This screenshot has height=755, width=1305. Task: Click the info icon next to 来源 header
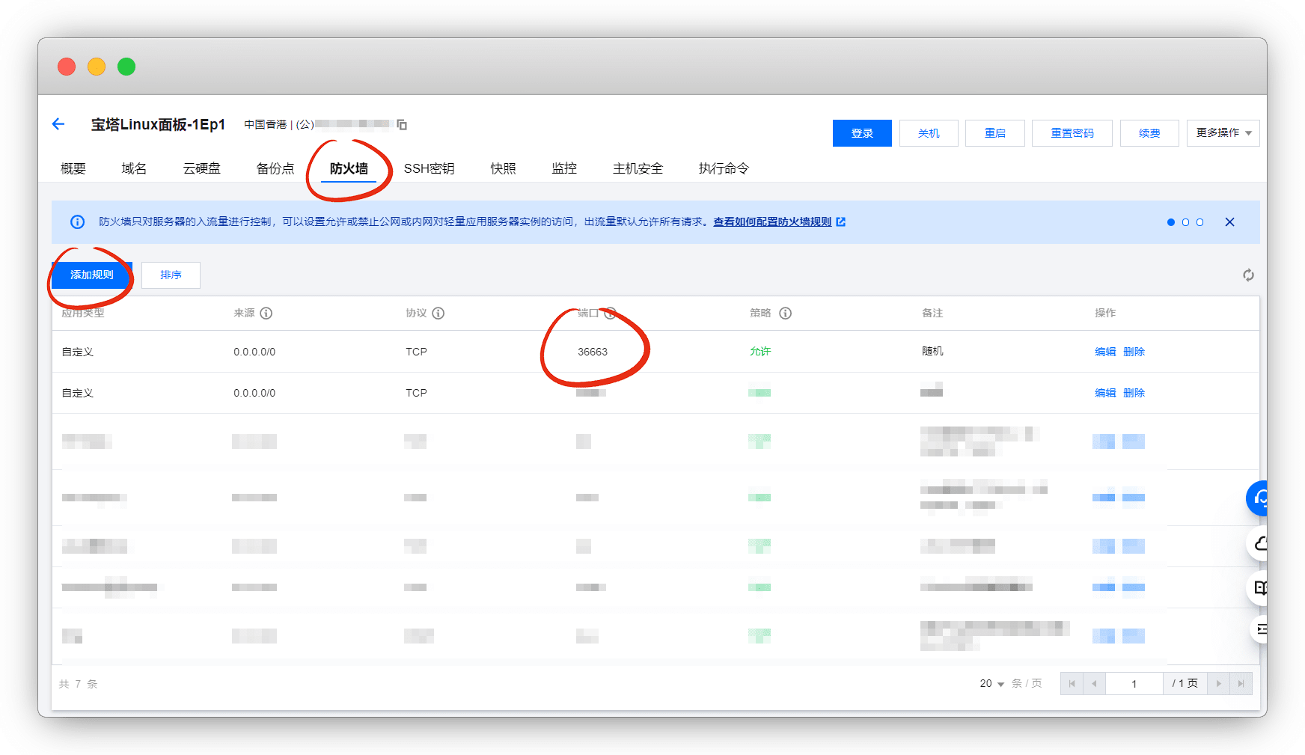click(x=266, y=314)
